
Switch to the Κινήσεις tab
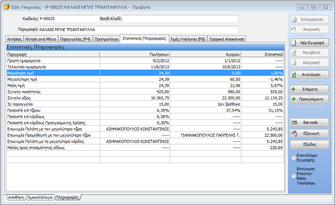15,39
